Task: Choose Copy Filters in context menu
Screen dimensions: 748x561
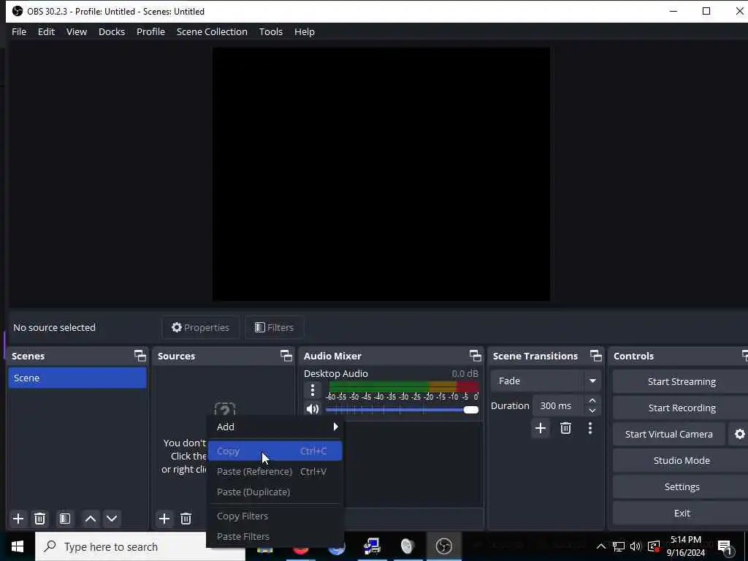Action: (275, 516)
